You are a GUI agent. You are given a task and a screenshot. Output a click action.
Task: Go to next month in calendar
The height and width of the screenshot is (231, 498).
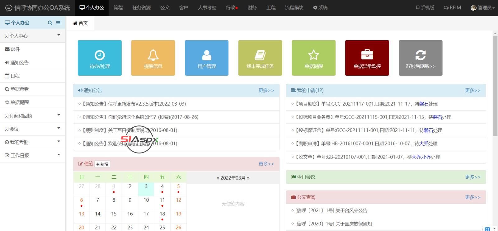click(248, 178)
